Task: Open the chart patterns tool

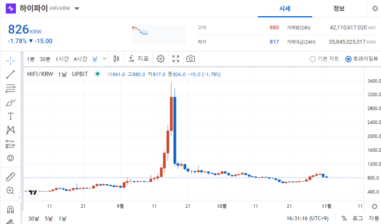Action: (10, 130)
